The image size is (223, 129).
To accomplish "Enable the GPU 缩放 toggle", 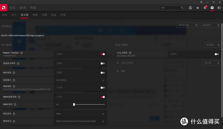I will pos(103,73).
